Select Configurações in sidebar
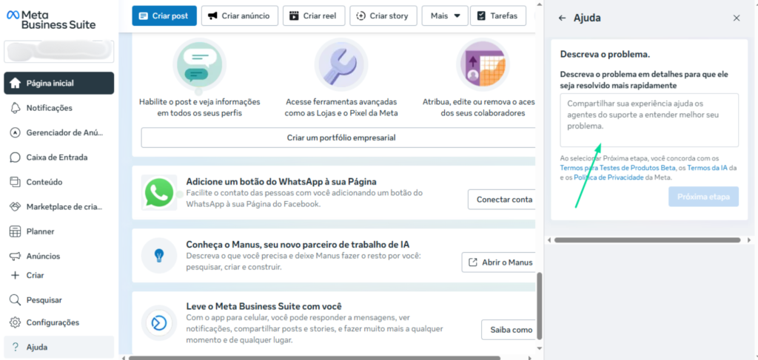The width and height of the screenshot is (758, 360). 59,322
